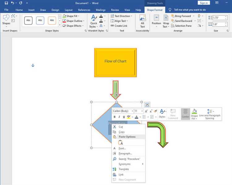Screen dimensions: 232x185
Task: Expand the Send Backward dropdown arrow
Action: point(195,21)
